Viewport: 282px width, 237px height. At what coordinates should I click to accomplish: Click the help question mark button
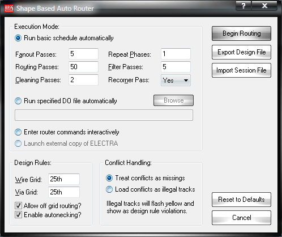pos(243,6)
